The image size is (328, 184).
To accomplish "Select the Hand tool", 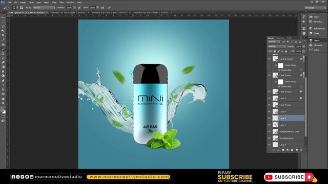I will (x=3, y=99).
